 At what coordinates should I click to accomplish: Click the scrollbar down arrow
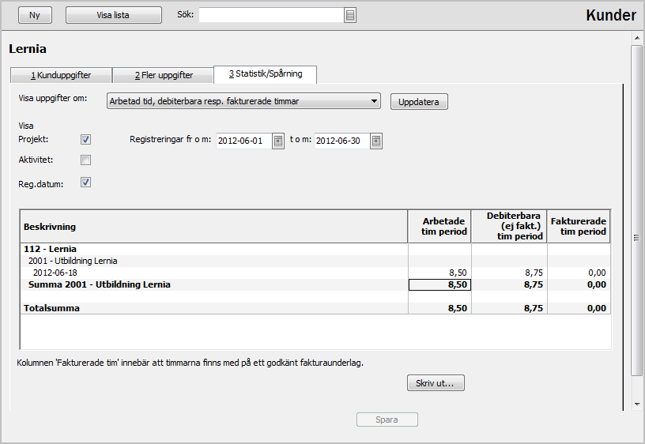(637, 404)
